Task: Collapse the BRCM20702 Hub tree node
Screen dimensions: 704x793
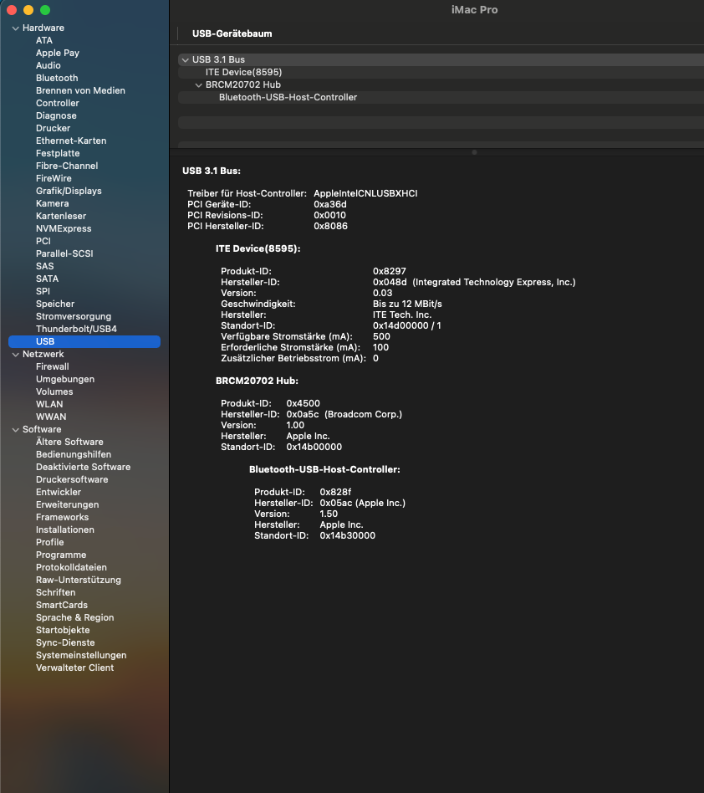Action: 199,85
